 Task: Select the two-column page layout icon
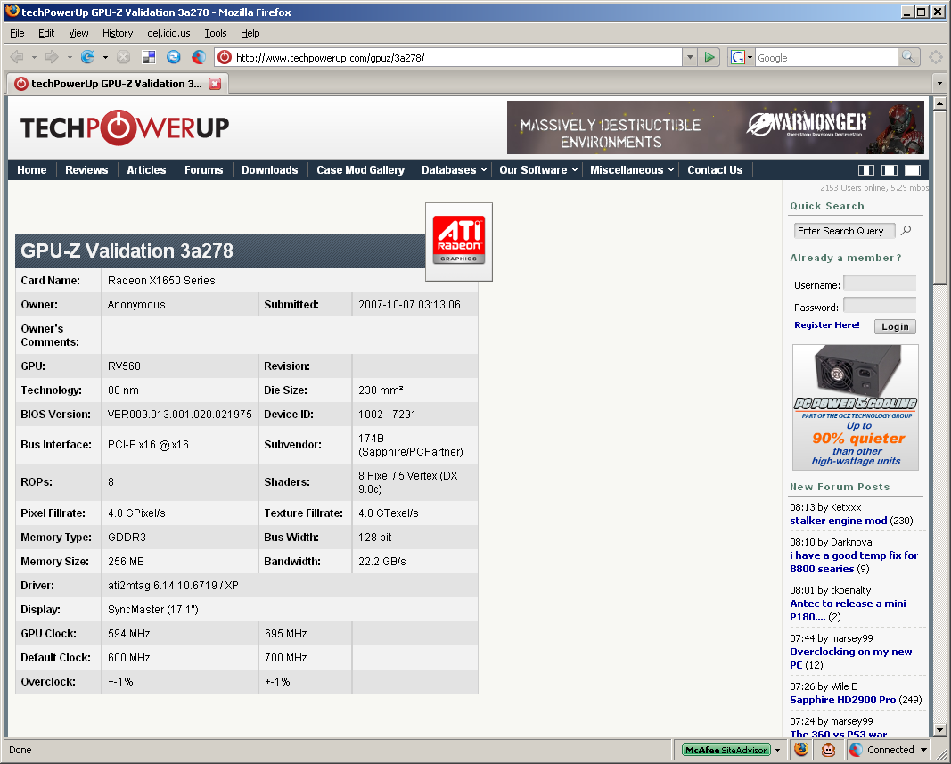click(x=865, y=170)
